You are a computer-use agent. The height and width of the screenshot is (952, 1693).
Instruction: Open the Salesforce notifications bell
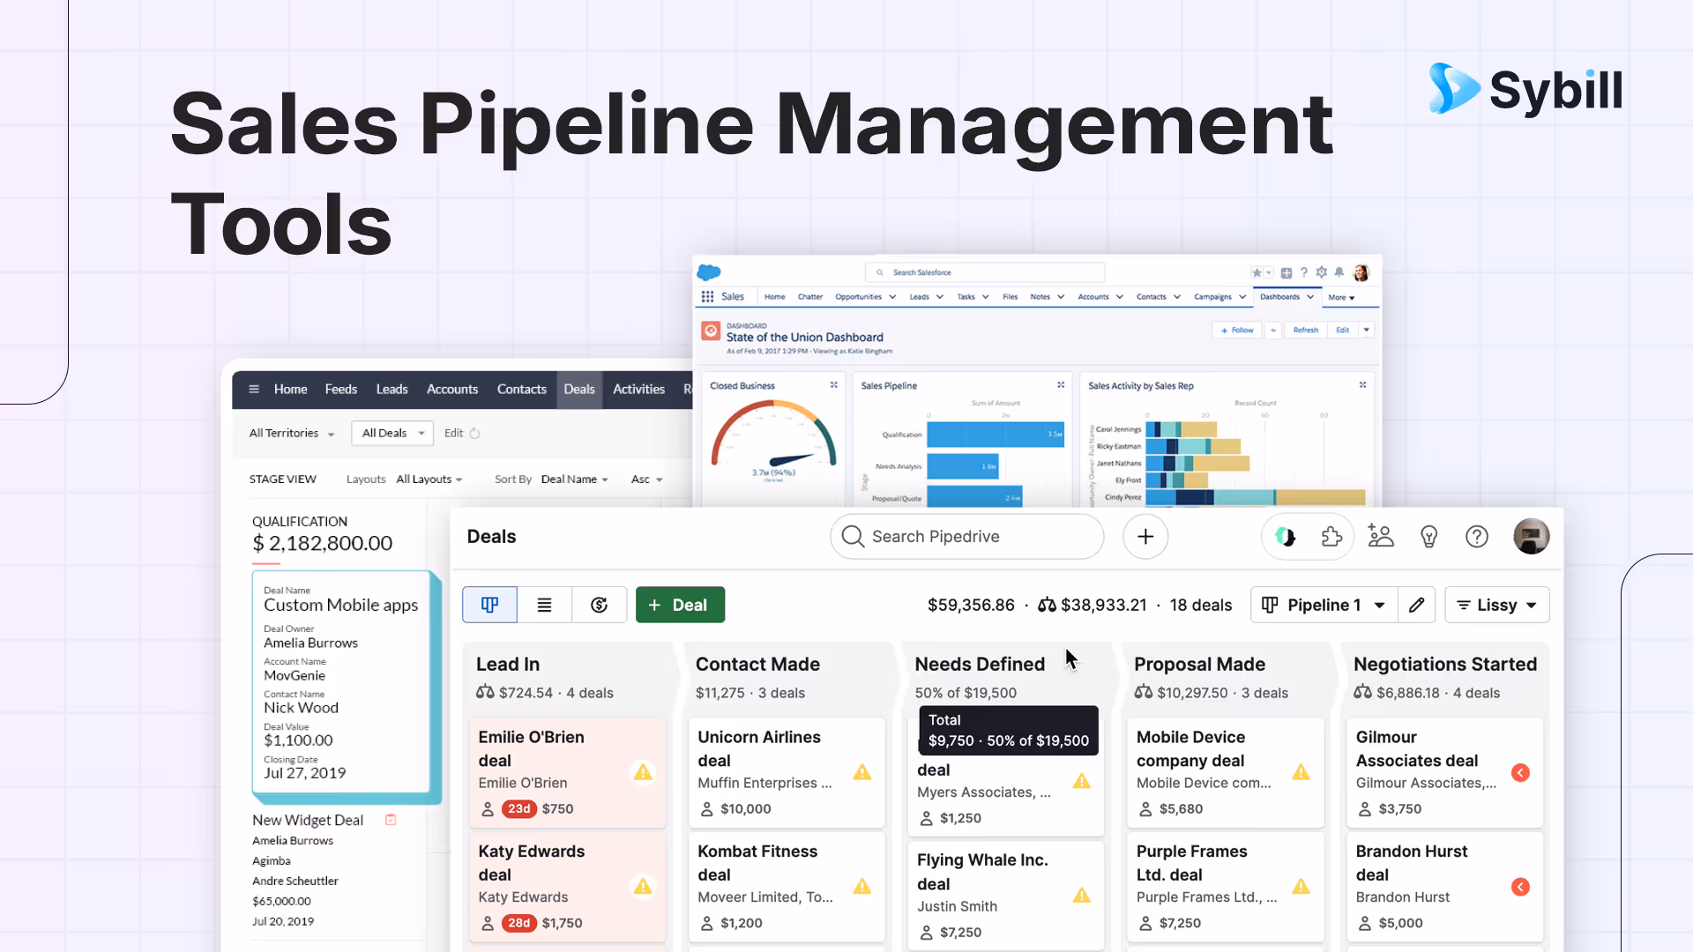(x=1339, y=272)
